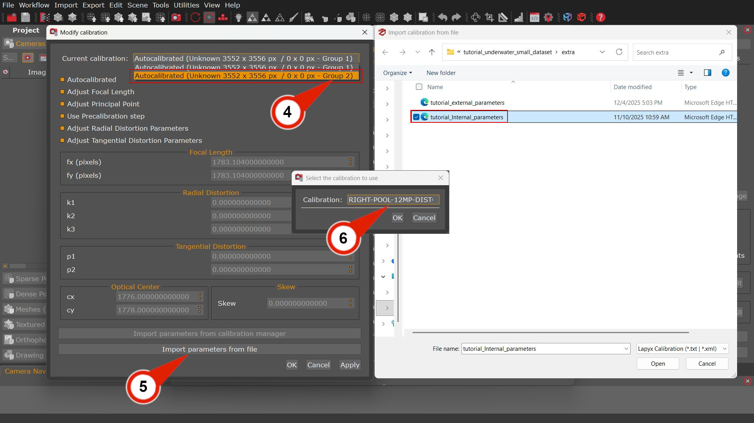754x423 pixels.
Task: Toggle the Autocalibrated checkbox
Action: click(62, 80)
